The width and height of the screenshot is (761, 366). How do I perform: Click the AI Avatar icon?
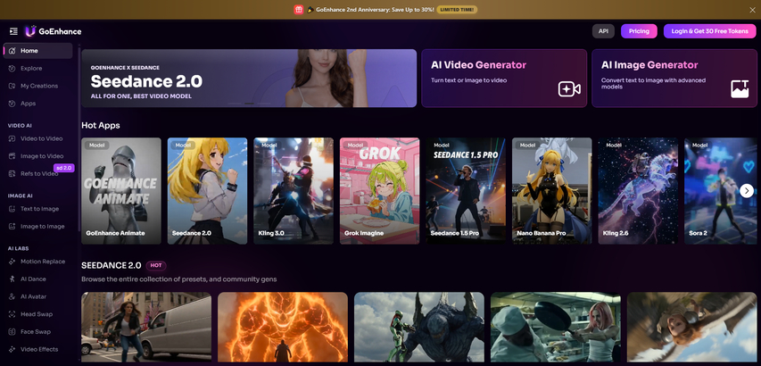point(12,296)
